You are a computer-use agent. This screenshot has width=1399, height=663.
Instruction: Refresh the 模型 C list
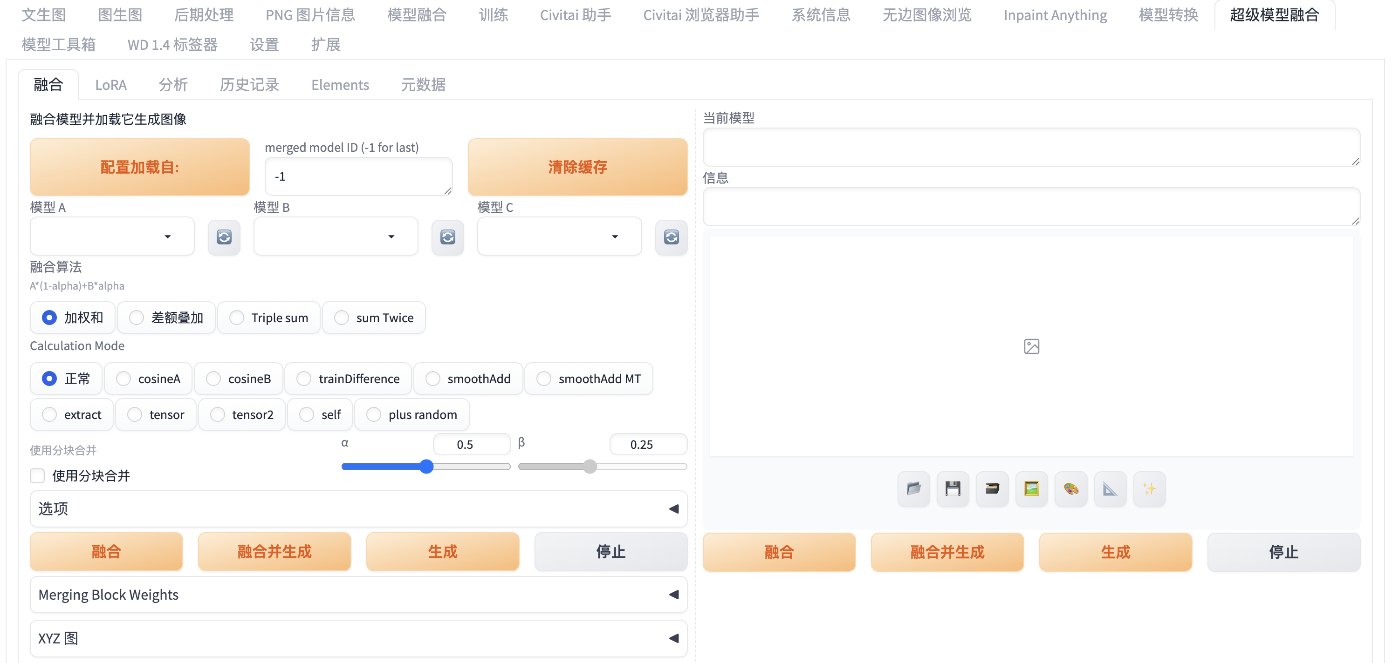click(x=671, y=237)
